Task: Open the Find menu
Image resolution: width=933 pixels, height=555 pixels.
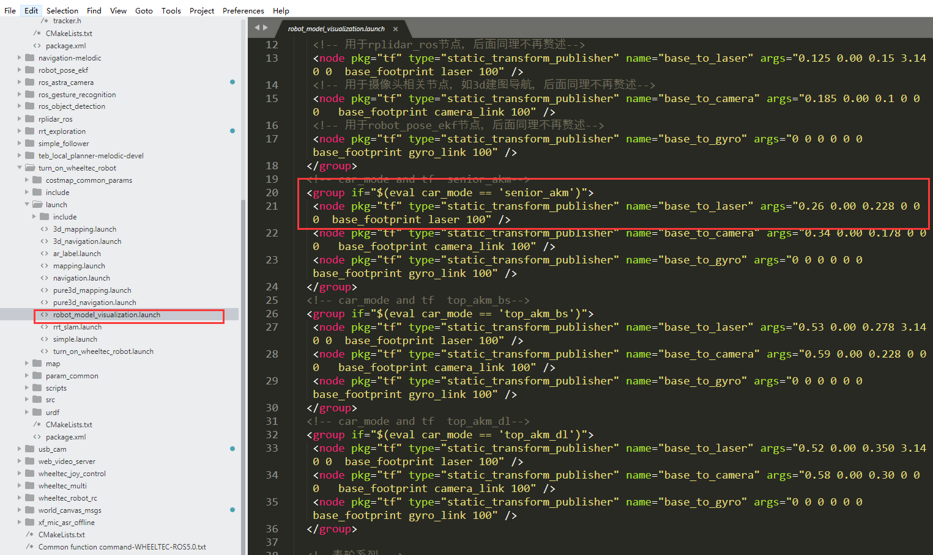Action: pos(94,10)
